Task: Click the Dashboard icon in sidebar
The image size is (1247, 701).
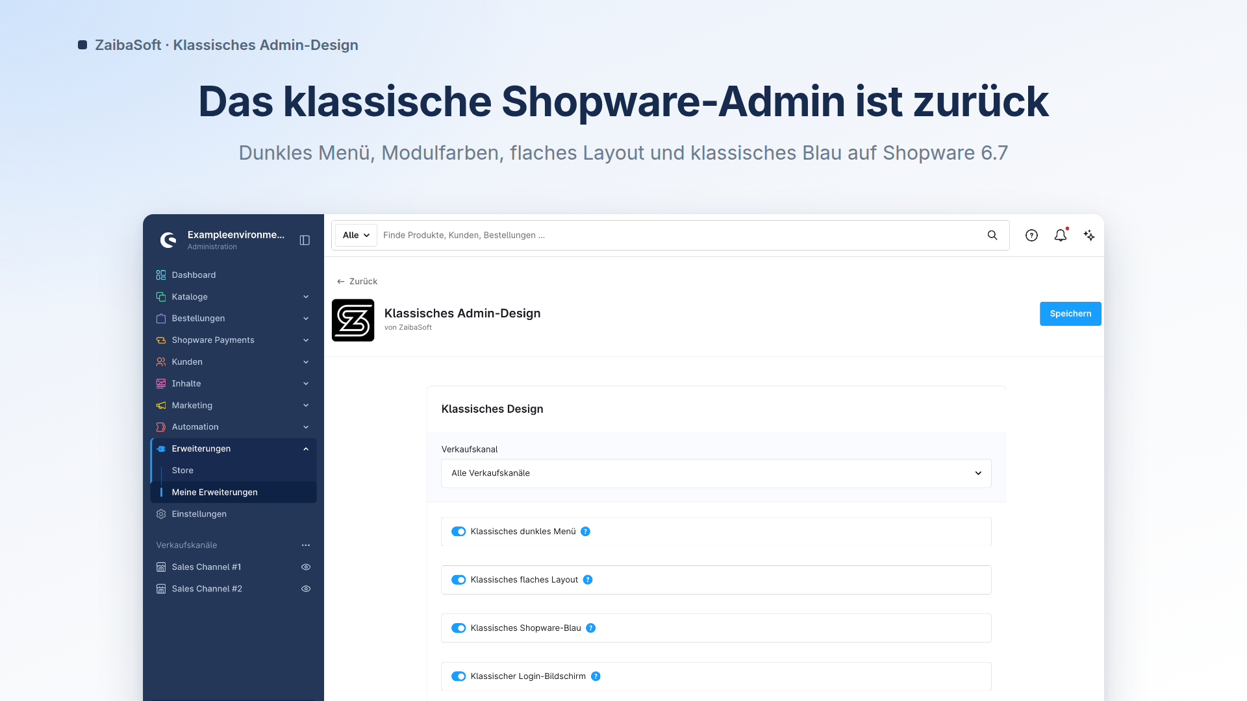Action: (161, 275)
